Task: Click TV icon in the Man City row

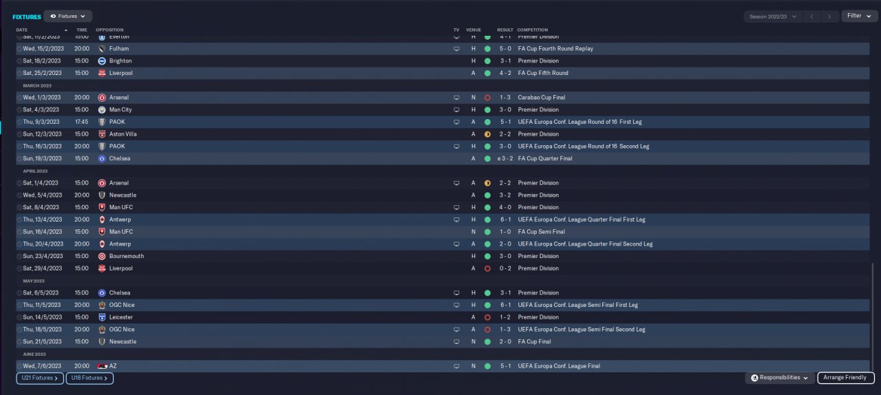Action: [x=456, y=110]
